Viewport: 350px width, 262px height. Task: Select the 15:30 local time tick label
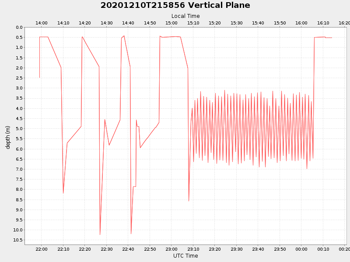tap(236, 23)
